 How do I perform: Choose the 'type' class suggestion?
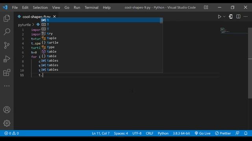[x=102, y=47]
